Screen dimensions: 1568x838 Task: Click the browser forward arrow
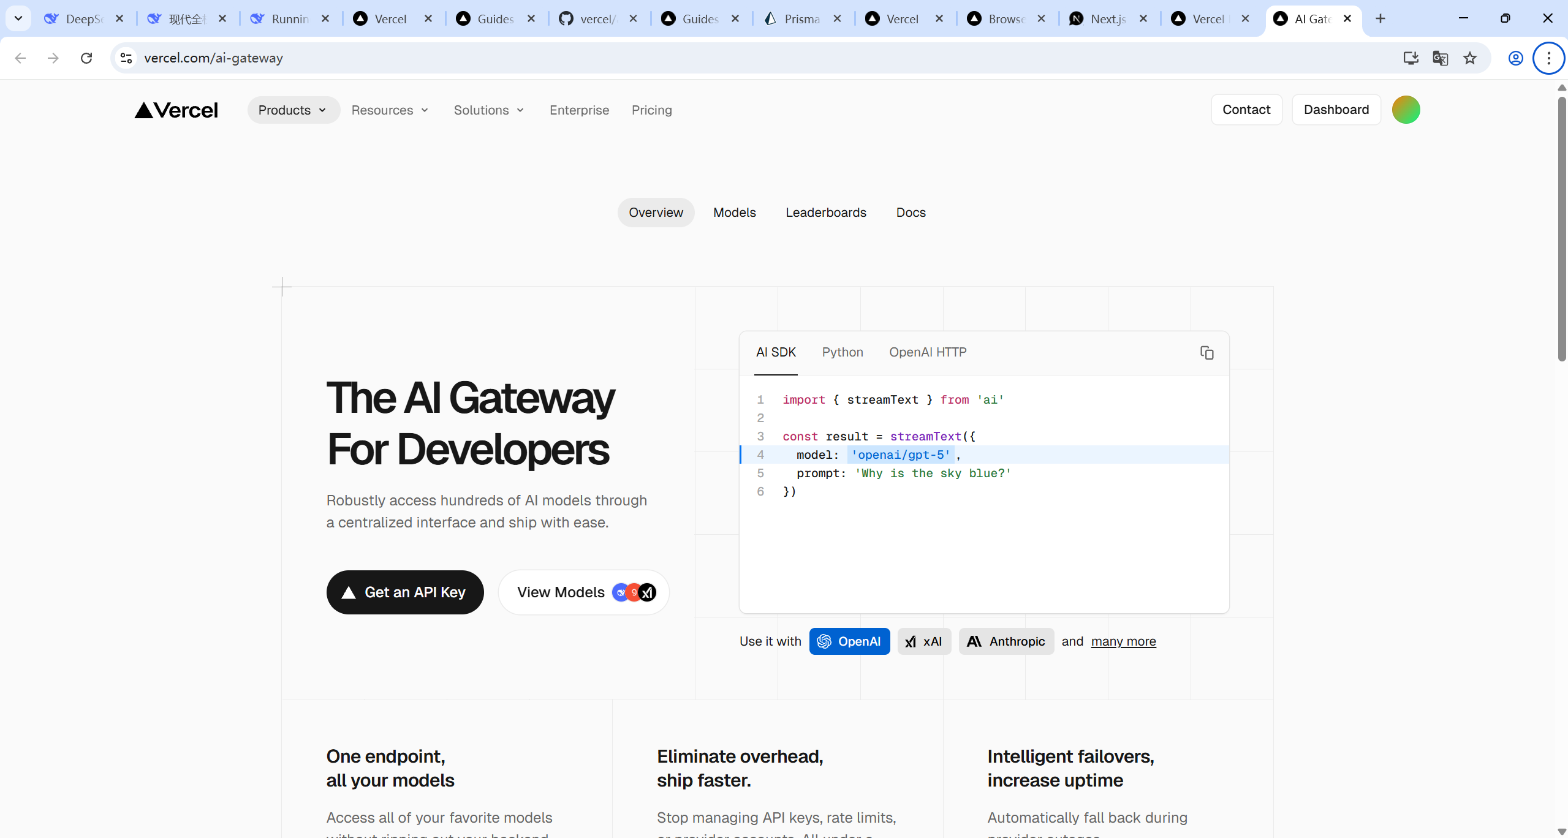click(53, 58)
